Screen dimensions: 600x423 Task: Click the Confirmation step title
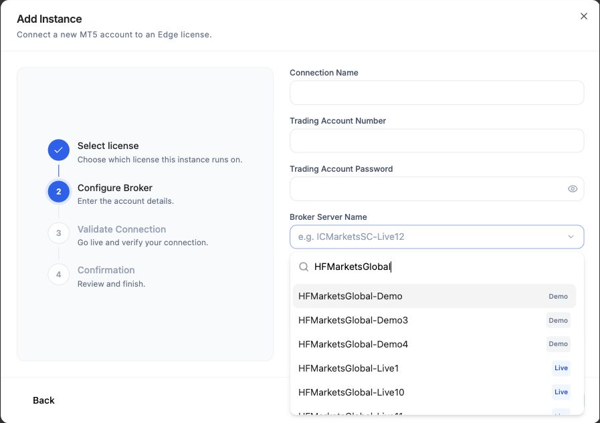[106, 270]
